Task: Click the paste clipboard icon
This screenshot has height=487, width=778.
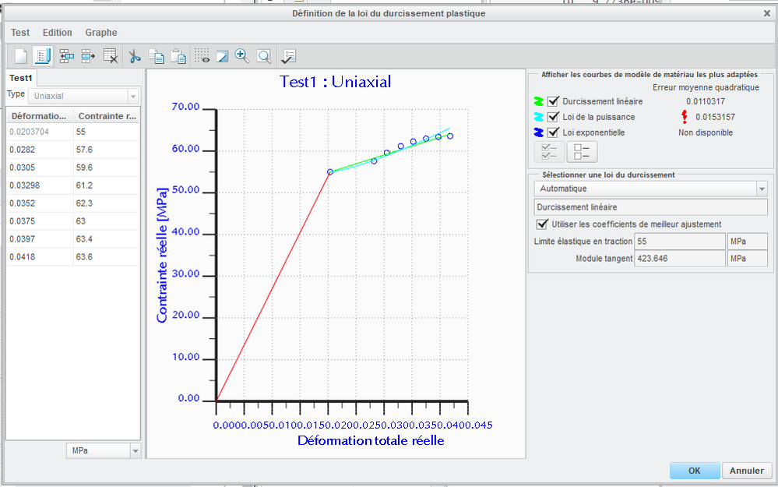Action: point(178,56)
